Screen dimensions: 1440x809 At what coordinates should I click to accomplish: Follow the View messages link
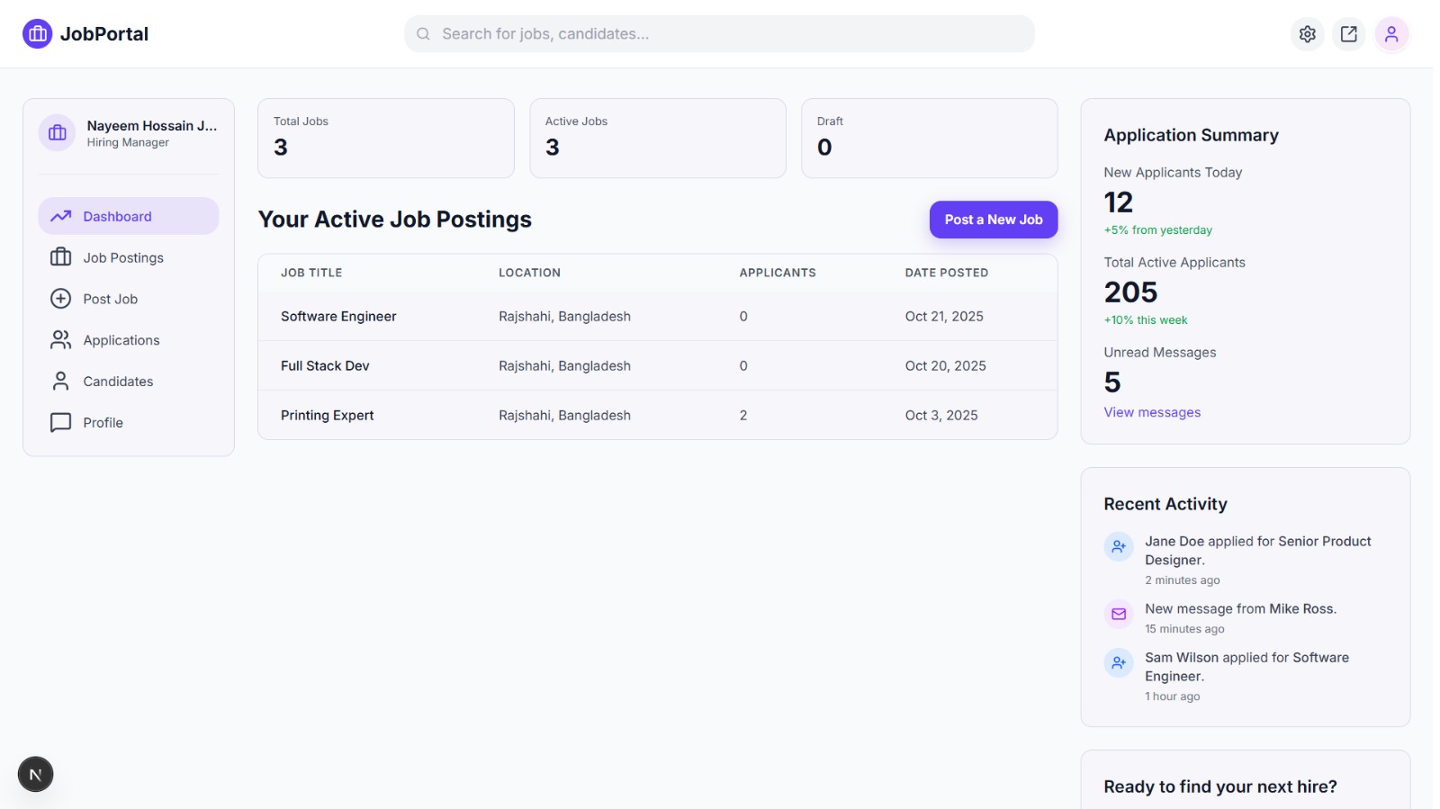[1152, 412]
